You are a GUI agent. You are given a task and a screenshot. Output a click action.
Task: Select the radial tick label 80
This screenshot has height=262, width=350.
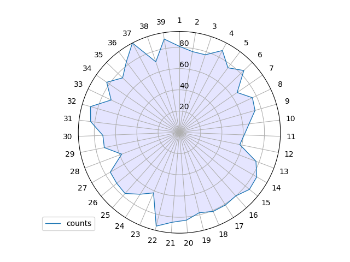(x=184, y=43)
